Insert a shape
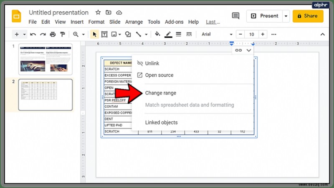Image resolution: width=334 pixels, height=188 pixels. 128,34
